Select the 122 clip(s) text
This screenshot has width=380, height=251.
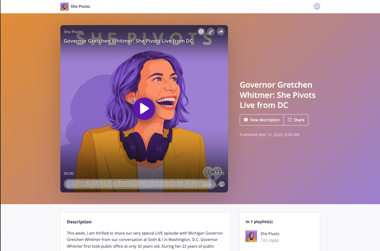pyautogui.click(x=269, y=240)
